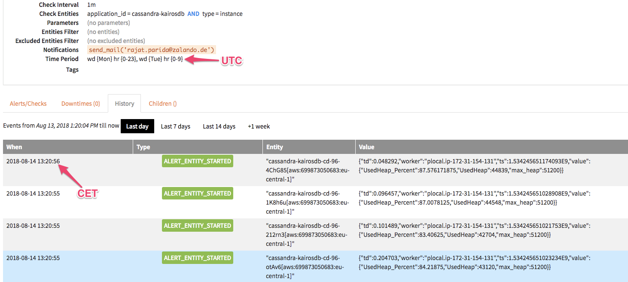Screen dimensions: 628x282
Task: Click the blue AND operator in Check Entities
Action: point(193,14)
